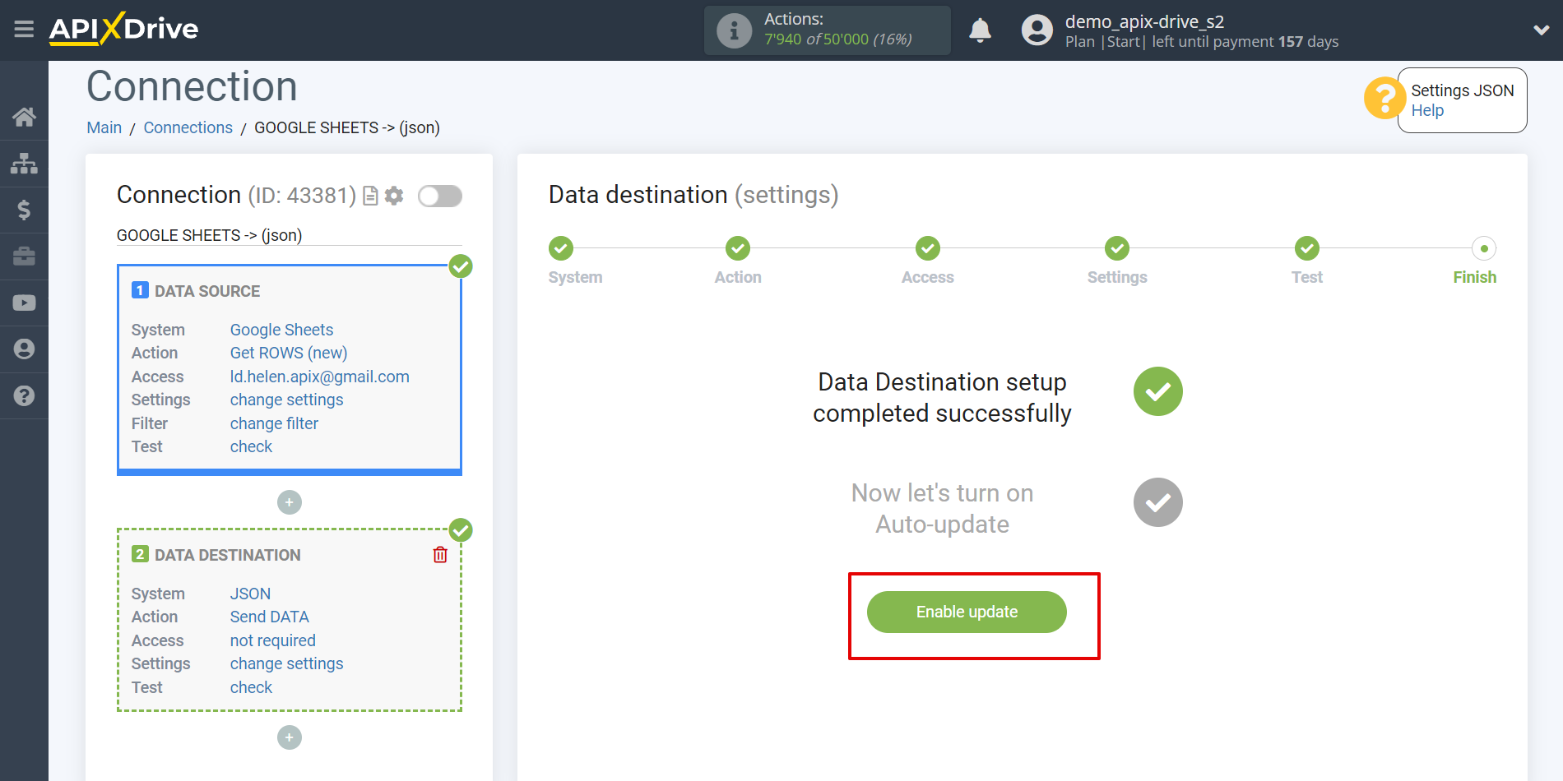
Task: Open Google Sheets system link
Action: [281, 330]
